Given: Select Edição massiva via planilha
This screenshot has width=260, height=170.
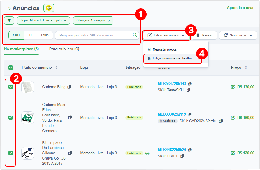Looking at the screenshot, I should (172, 59).
